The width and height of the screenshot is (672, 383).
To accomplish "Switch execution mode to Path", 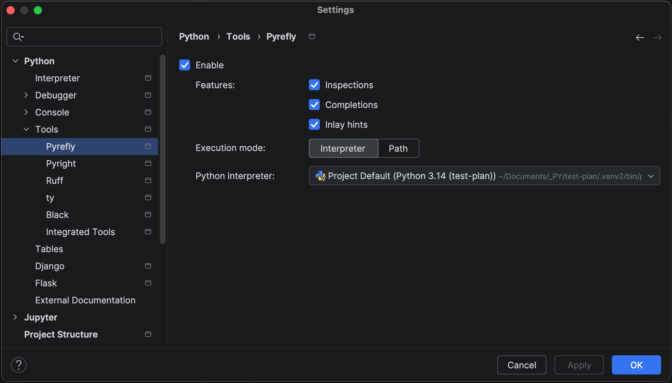I will pyautogui.click(x=398, y=148).
